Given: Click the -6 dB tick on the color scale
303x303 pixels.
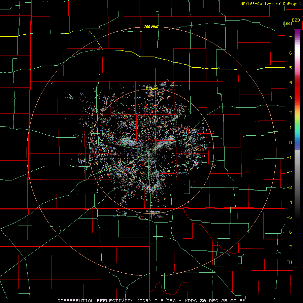Looking at the screenshot, I should pos(289,232).
